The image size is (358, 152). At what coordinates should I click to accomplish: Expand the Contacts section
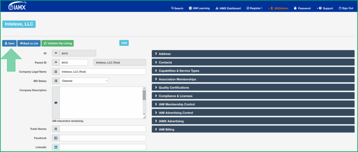pyautogui.click(x=253, y=62)
